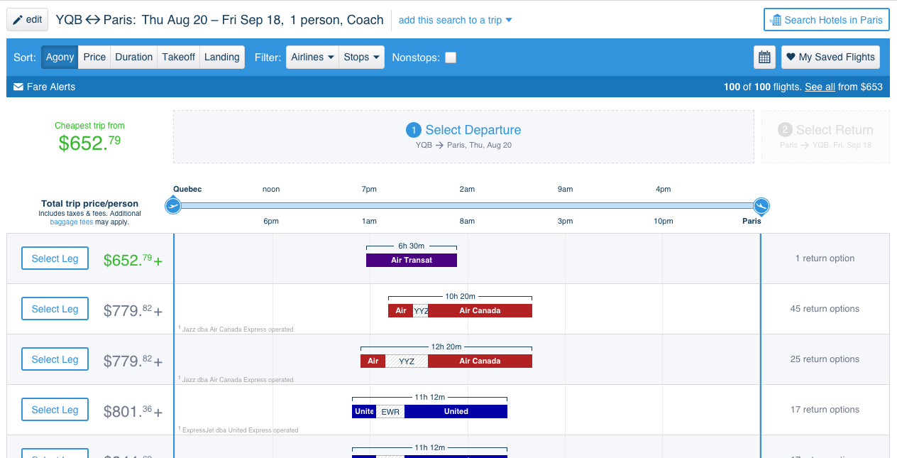This screenshot has height=458, width=897.
Task: Sort flights by Price
Action: 94,58
